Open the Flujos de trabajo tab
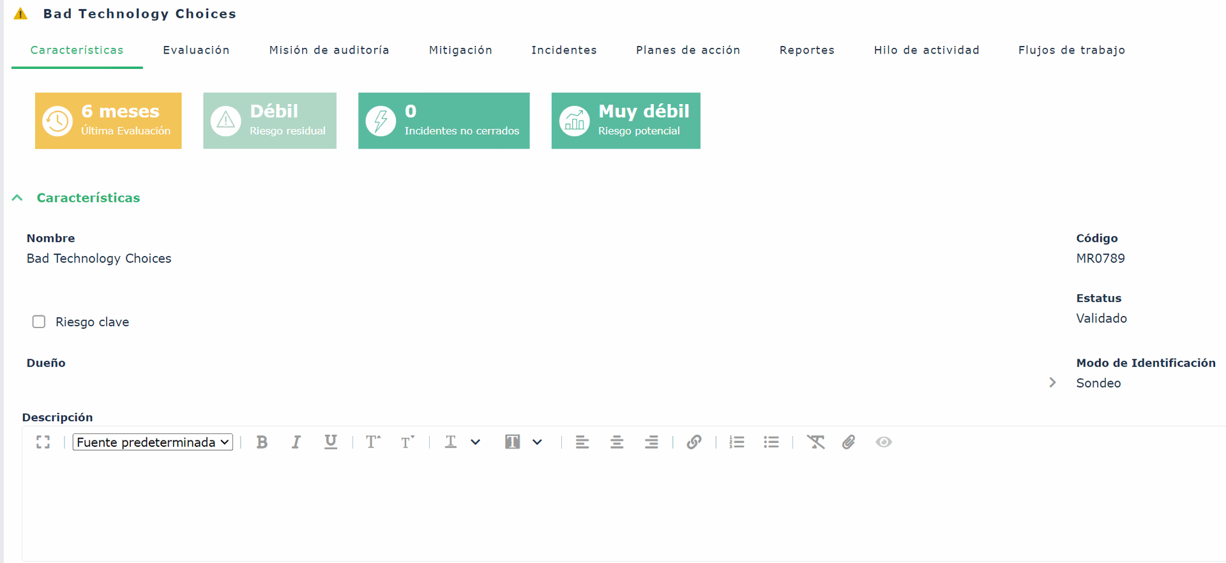 tap(1071, 50)
